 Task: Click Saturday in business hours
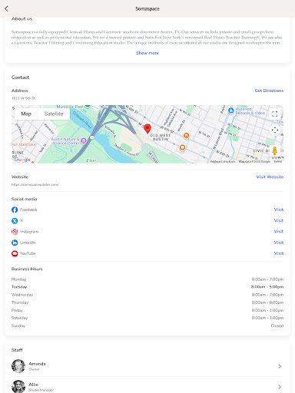click(19, 318)
